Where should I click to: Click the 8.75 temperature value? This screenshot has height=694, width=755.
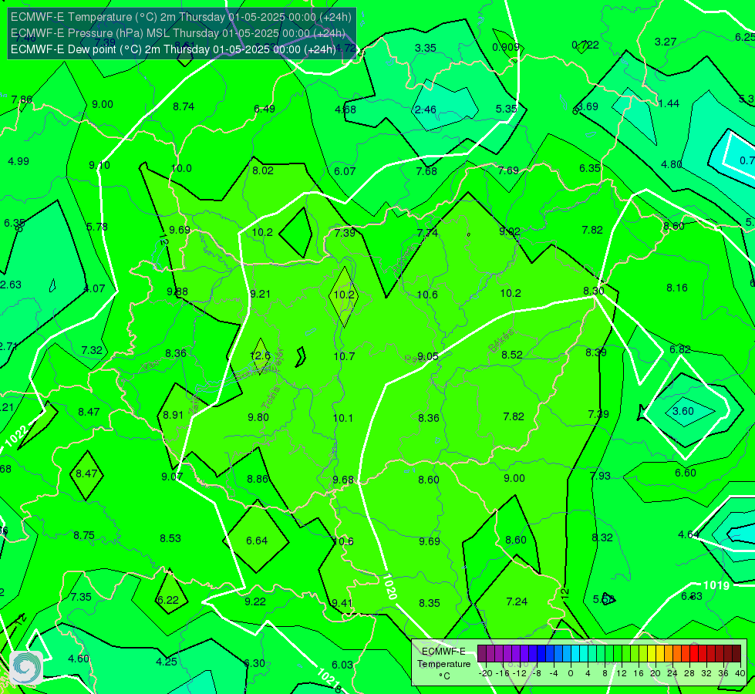click(84, 536)
